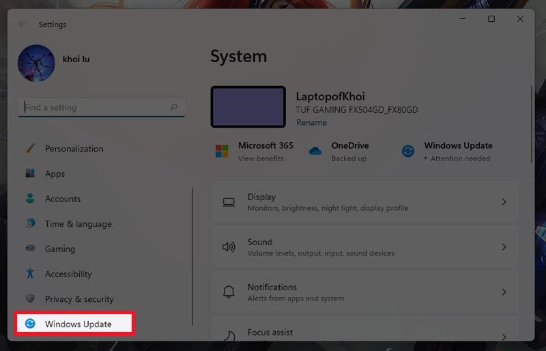Click the LaptopofKhoi device name
Screen dimensions: 546x351
[x=330, y=96]
